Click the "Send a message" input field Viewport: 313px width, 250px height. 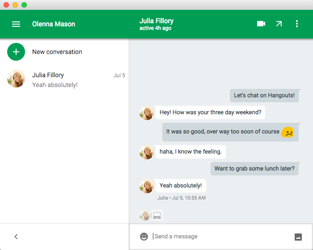point(219,237)
